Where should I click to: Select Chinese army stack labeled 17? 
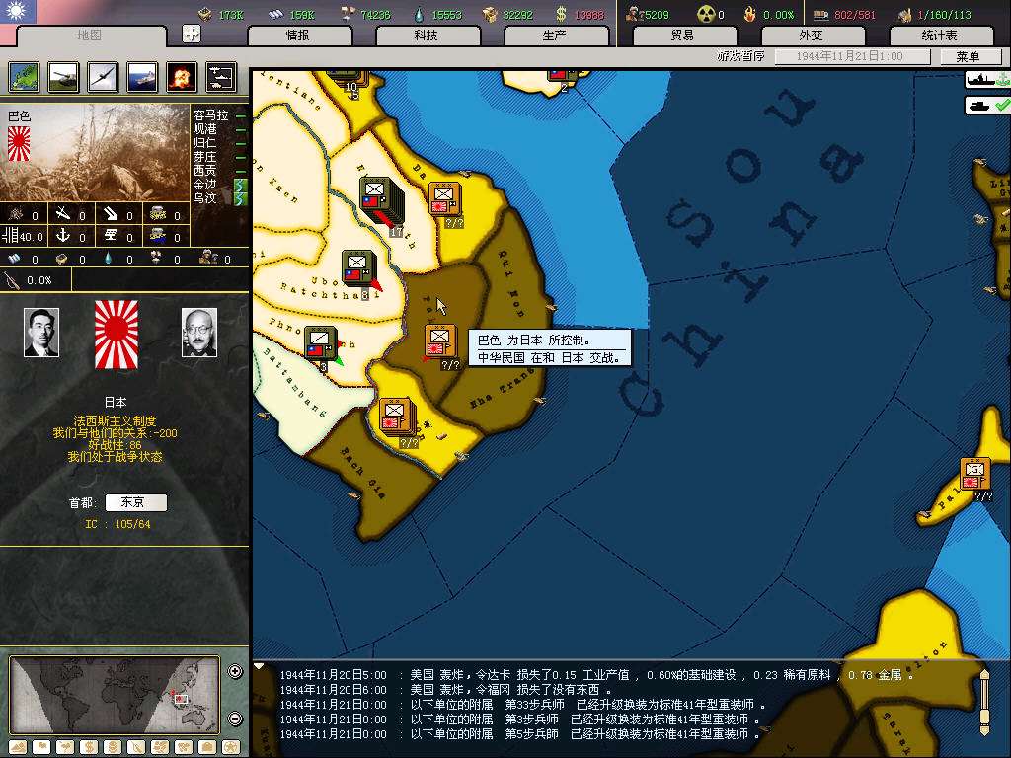pos(380,199)
